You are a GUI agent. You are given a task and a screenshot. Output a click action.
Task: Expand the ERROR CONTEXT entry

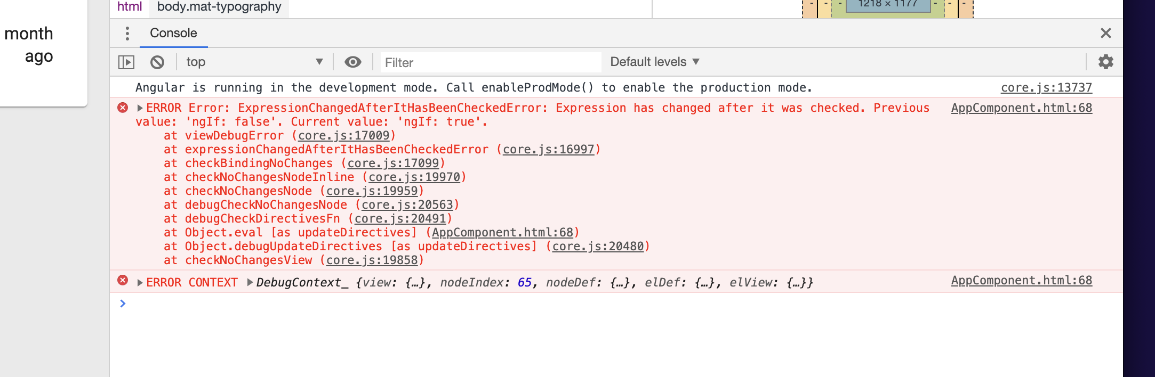[x=140, y=283]
